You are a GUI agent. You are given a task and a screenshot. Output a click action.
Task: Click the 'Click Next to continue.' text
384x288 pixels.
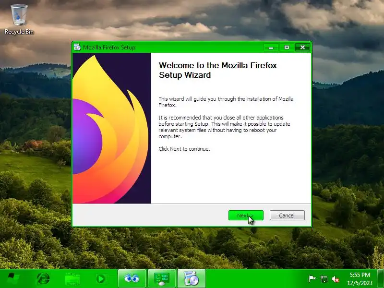(184, 149)
